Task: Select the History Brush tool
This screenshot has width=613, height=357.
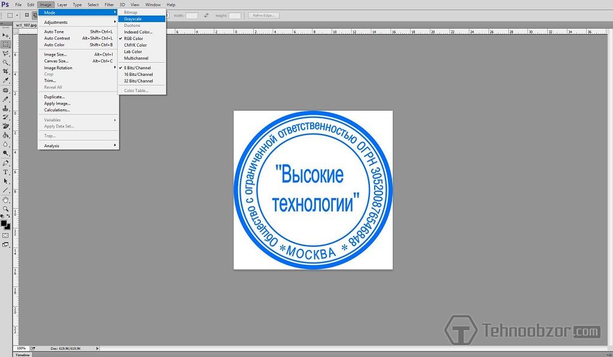Action: click(5, 117)
